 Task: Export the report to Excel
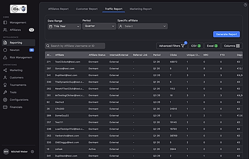coord(212,46)
